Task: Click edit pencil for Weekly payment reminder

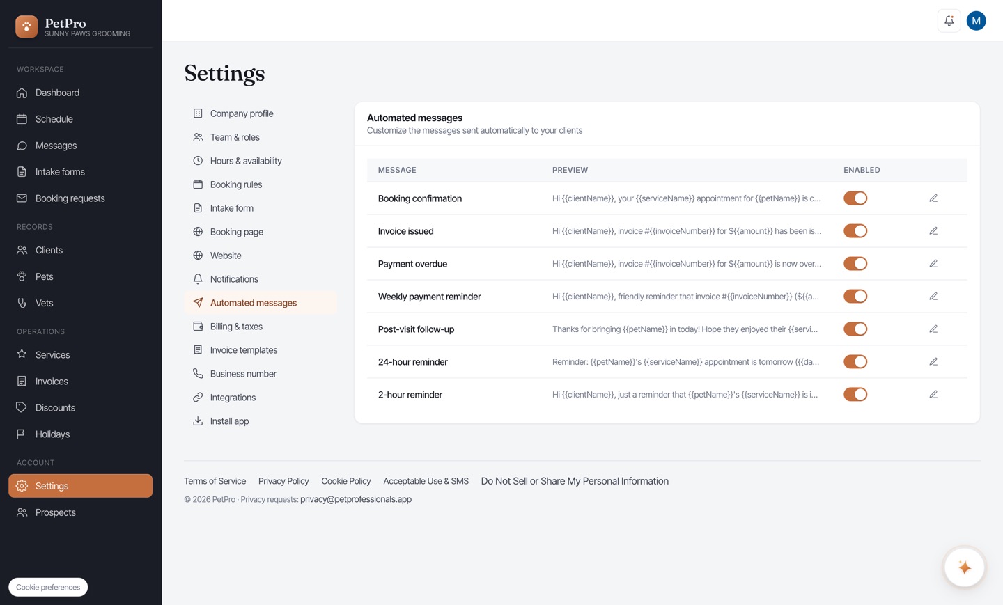Action: pos(933,297)
